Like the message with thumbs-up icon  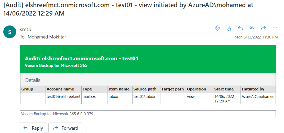pyautogui.click(x=229, y=28)
